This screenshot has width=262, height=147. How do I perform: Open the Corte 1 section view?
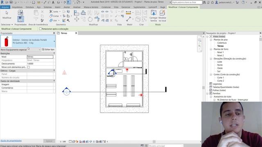point(221,78)
